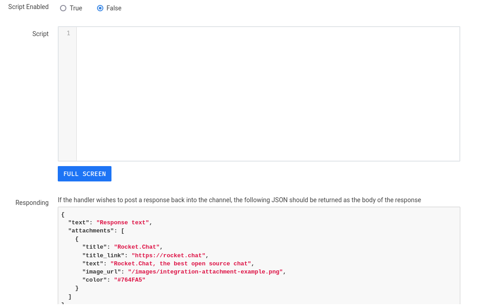
Task: Click "Rocket.Chat, the best open source chat" text
Action: pyautogui.click(x=181, y=264)
